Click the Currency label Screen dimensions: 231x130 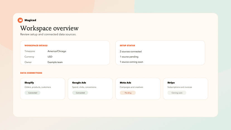pyautogui.click(x=29, y=57)
